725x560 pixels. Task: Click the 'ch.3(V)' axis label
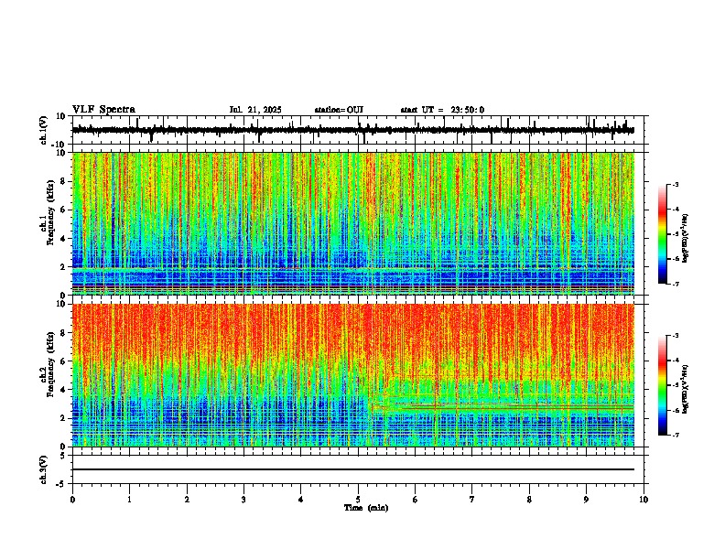[x=44, y=469]
